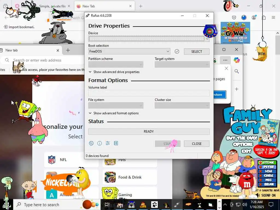The height and width of the screenshot is (210, 280).
Task: Click Edge Search or enter web address bar
Action: pos(43,60)
